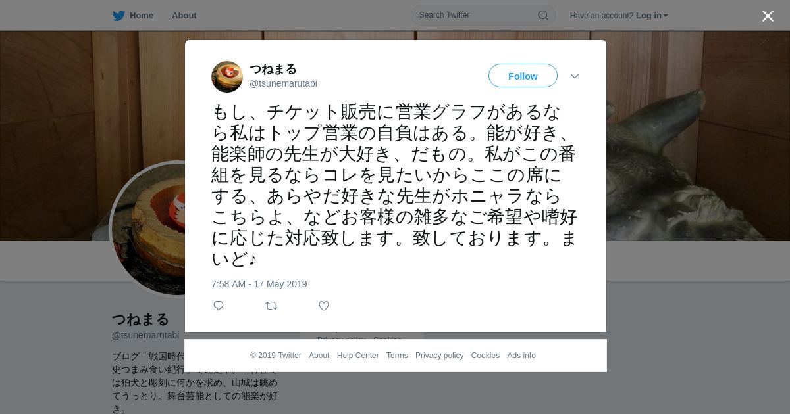Image resolution: width=790 pixels, height=414 pixels.
Task: Open the @tsunemarutabi handle in the tweet header
Action: tap(283, 83)
